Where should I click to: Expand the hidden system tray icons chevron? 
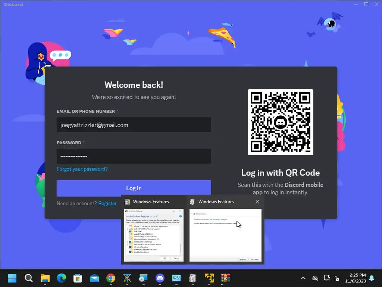[303, 278]
